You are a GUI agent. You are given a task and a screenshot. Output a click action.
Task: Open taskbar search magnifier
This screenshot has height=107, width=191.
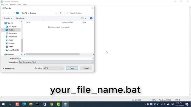pyautogui.click(x=10, y=104)
